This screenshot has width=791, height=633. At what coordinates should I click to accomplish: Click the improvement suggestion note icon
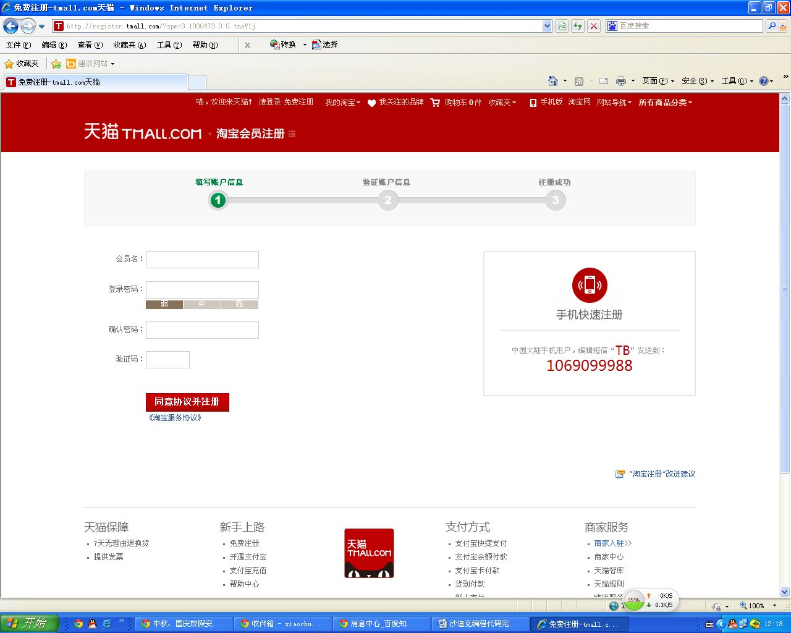620,474
